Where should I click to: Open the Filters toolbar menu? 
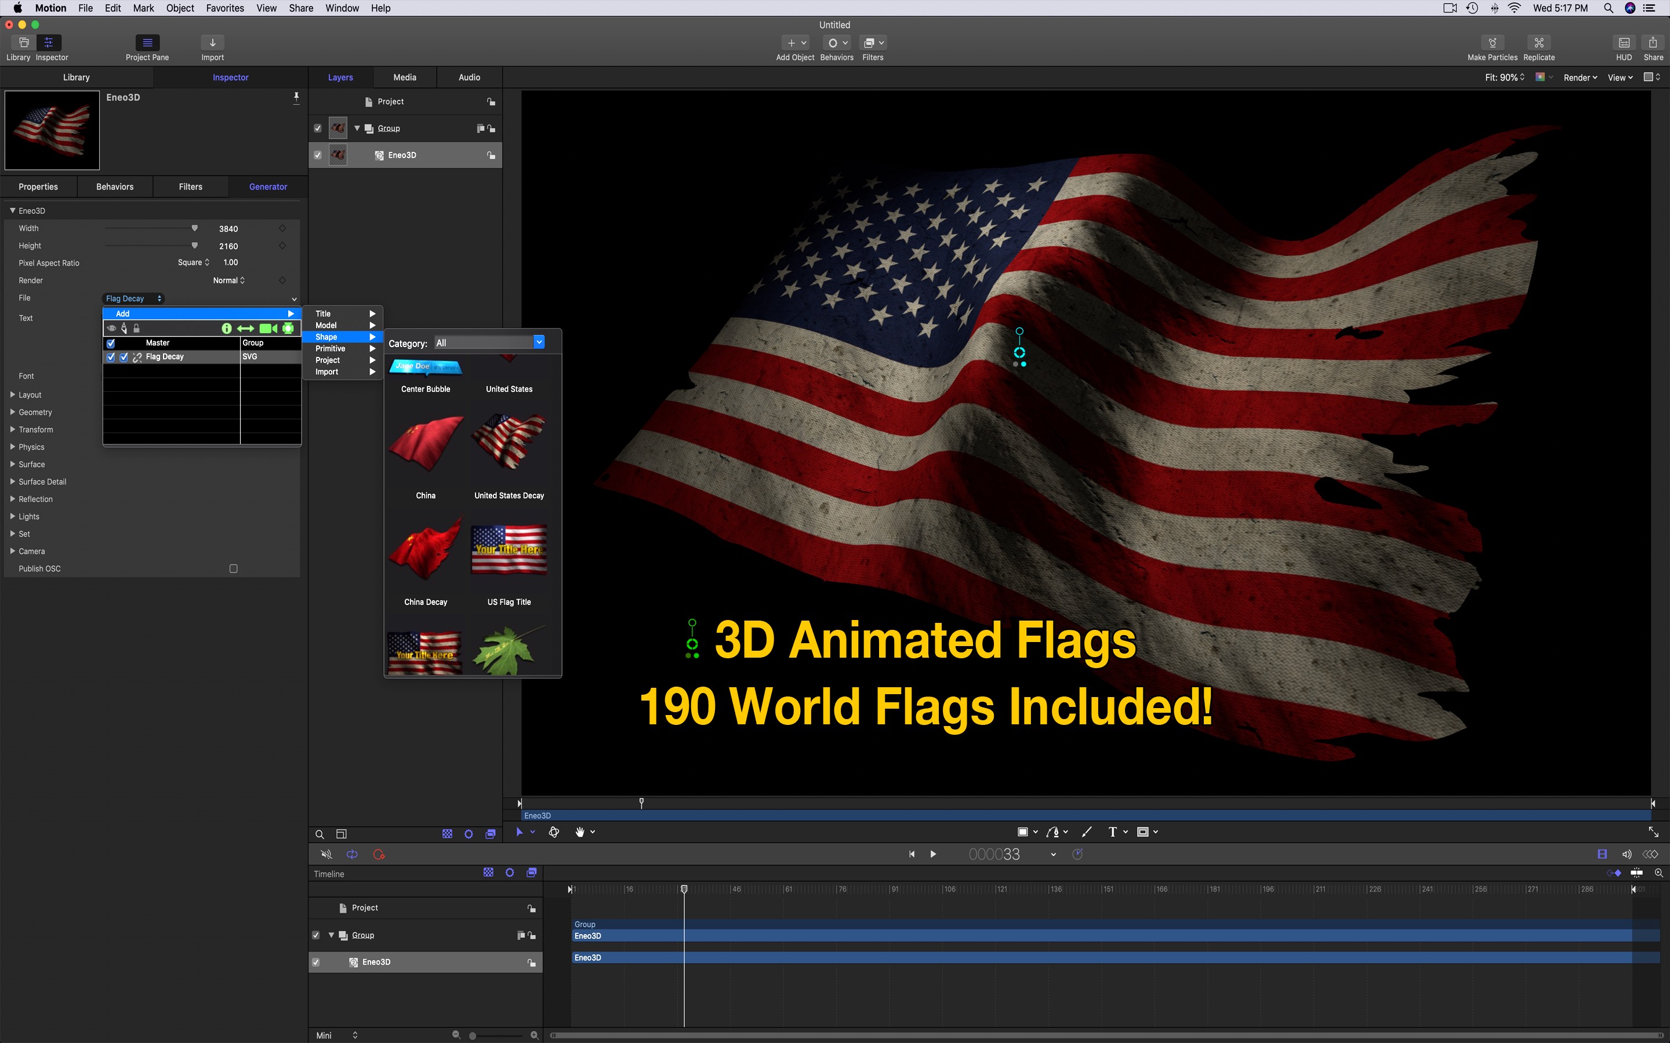click(x=873, y=43)
